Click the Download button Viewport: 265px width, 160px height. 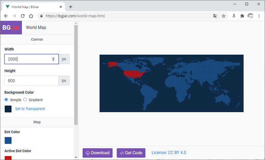point(97,153)
